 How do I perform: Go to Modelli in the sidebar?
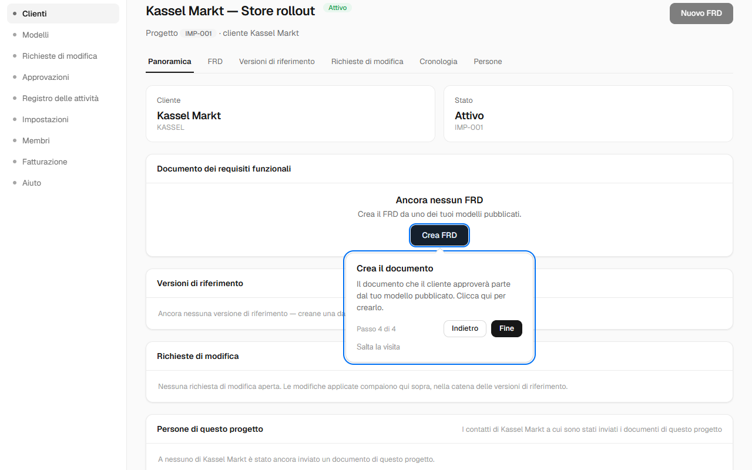(63, 35)
